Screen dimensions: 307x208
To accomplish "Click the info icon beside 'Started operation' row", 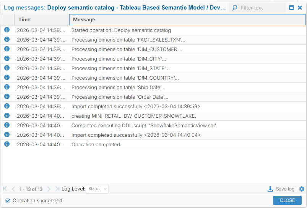I will [7, 30].
